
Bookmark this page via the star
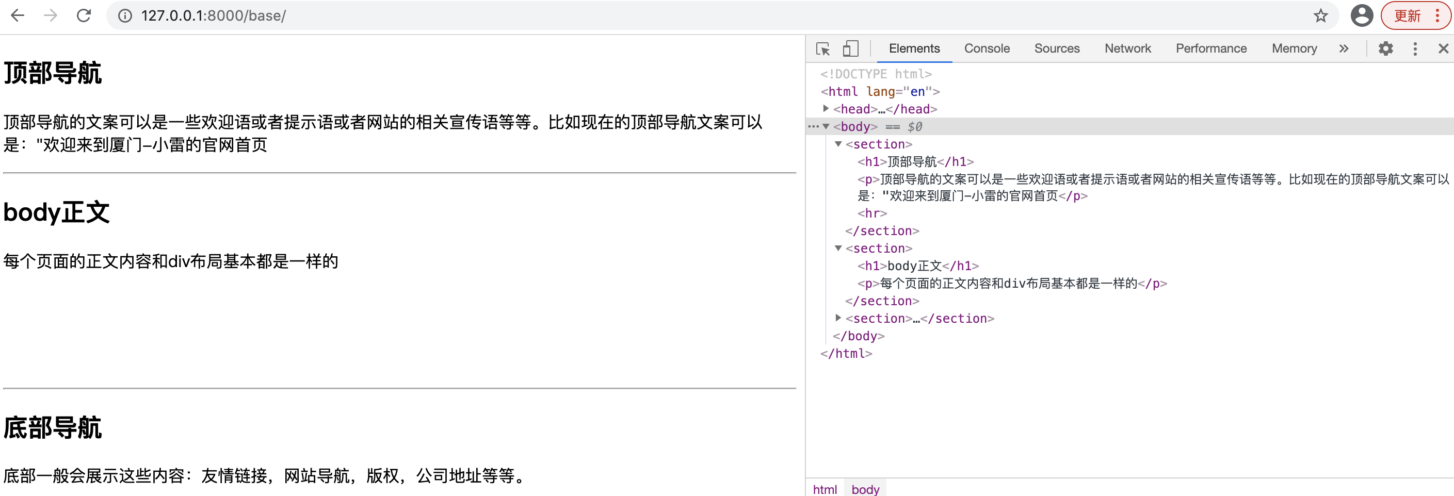(x=1320, y=15)
